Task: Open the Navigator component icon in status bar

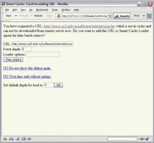Action: [5, 139]
